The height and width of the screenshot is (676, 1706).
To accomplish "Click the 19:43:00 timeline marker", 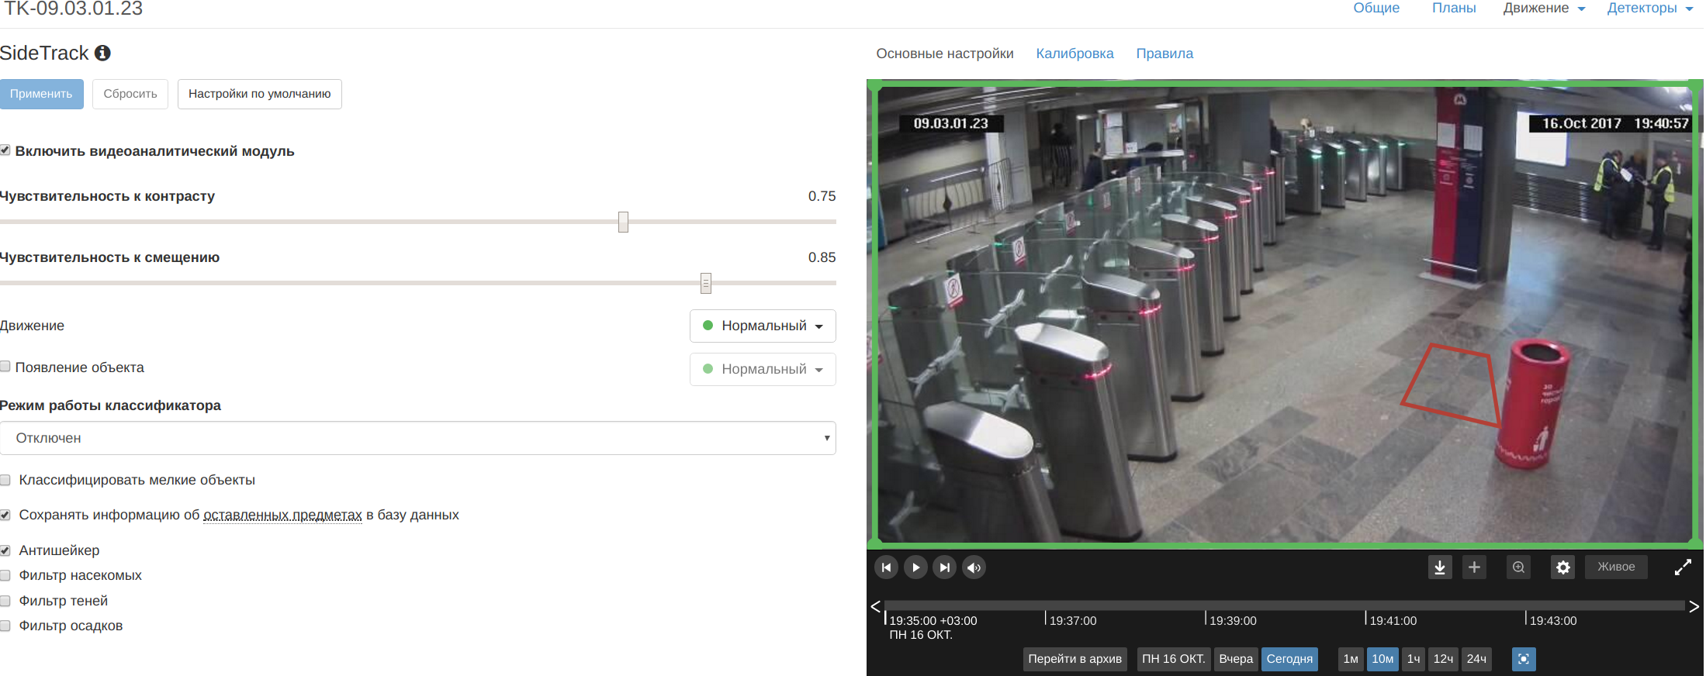I will point(1553,620).
